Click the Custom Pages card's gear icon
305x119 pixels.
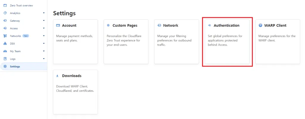[108, 26]
